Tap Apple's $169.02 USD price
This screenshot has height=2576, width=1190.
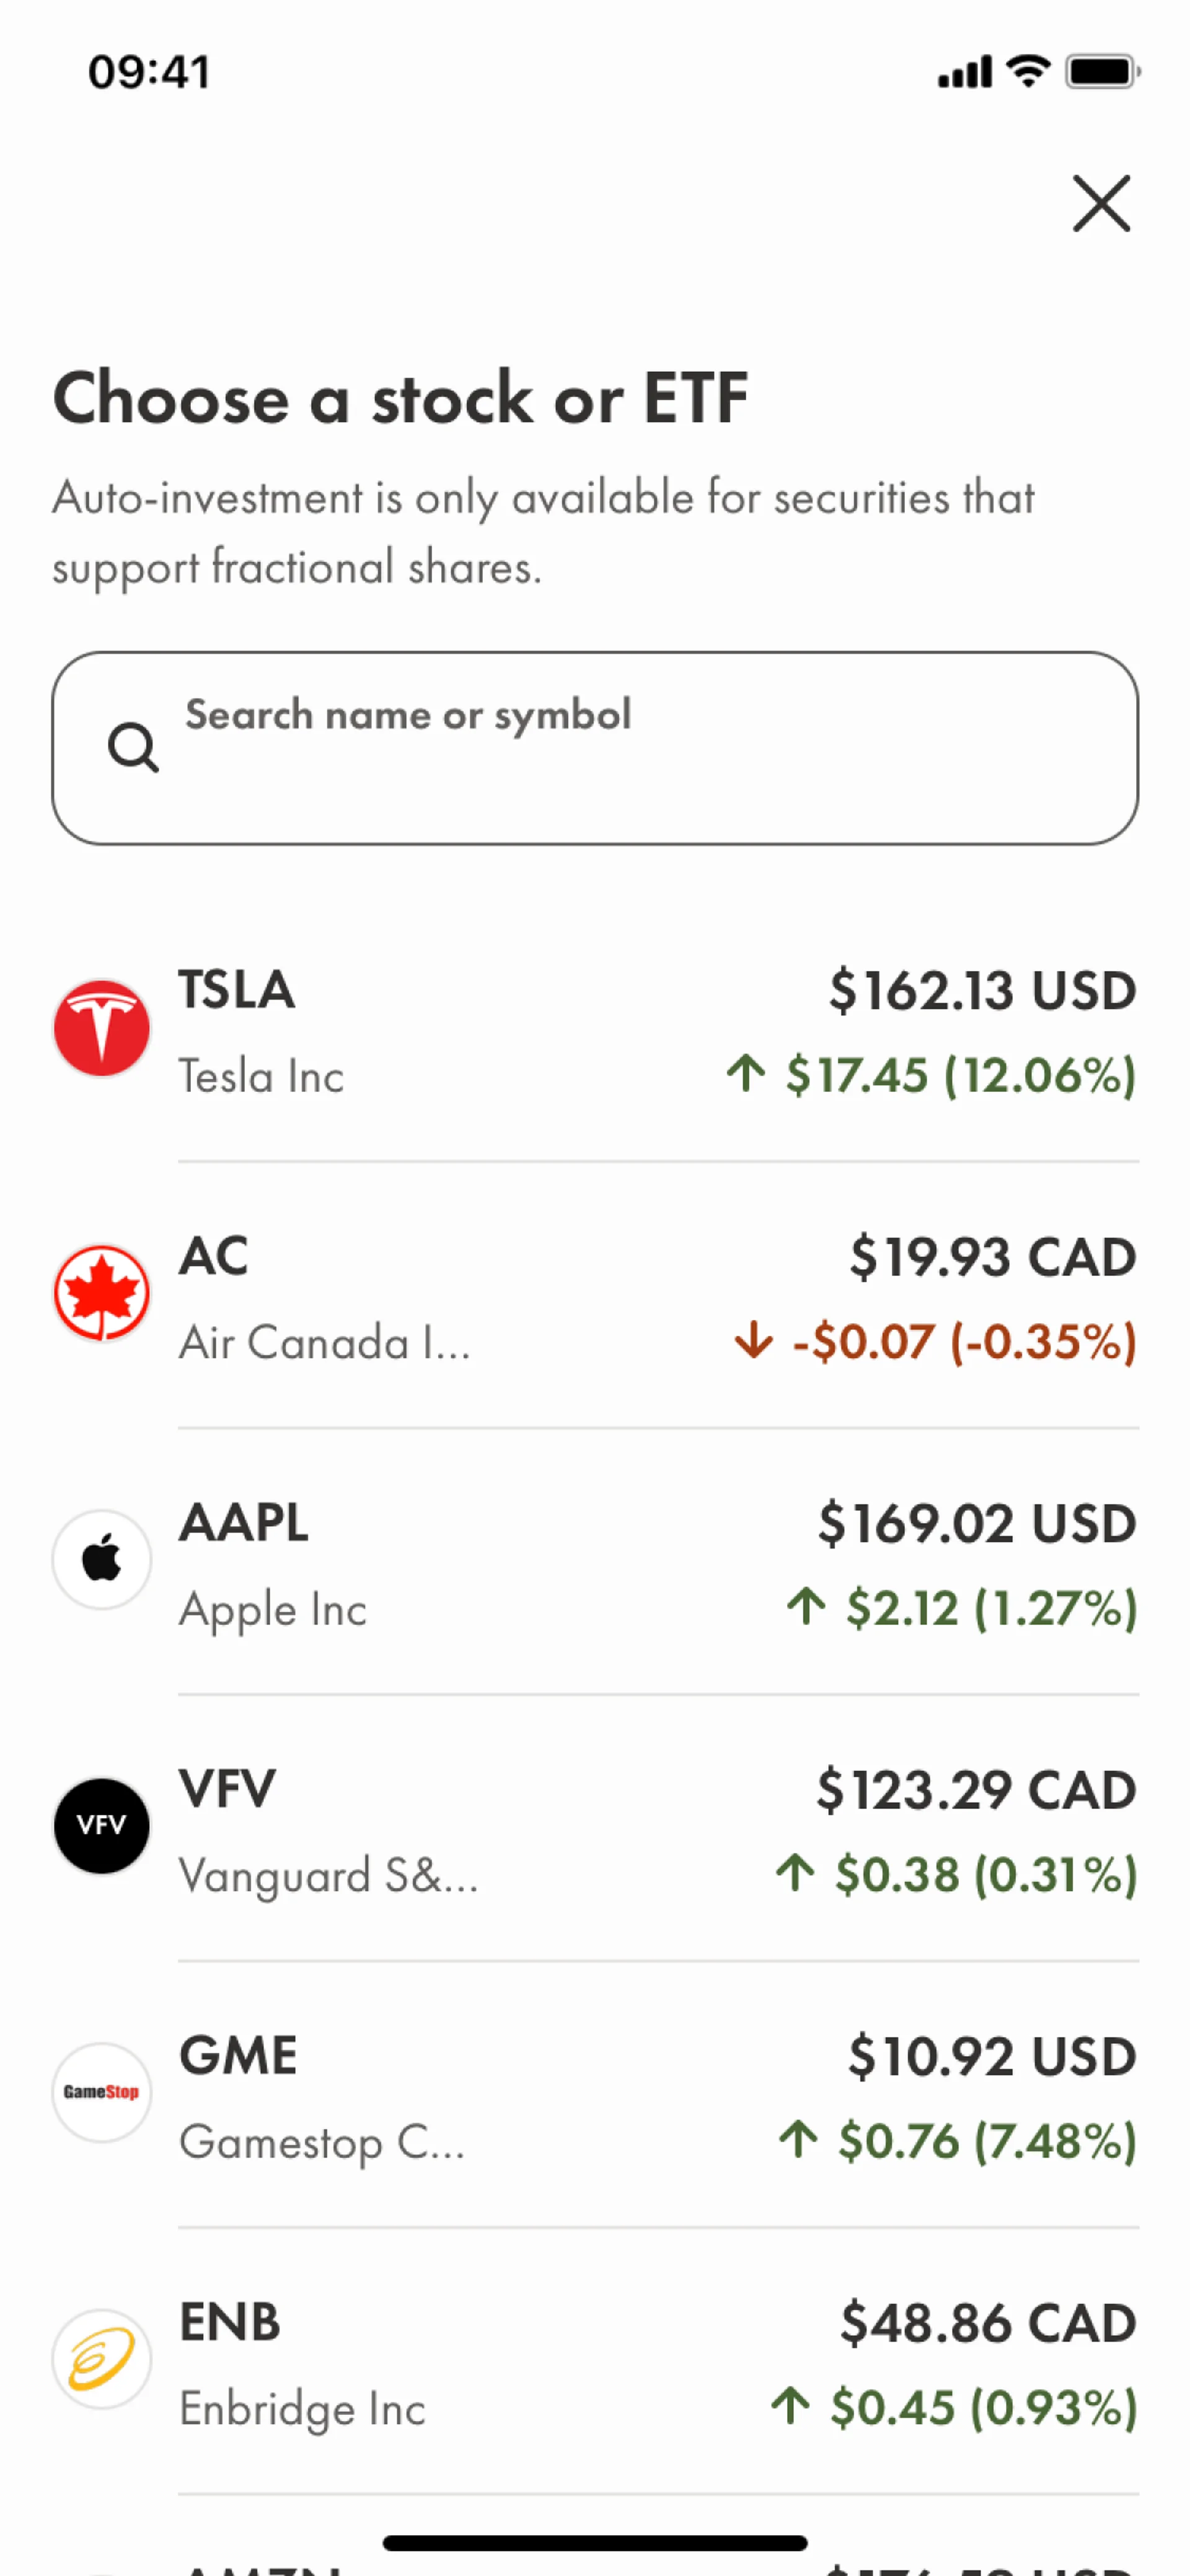coord(977,1523)
